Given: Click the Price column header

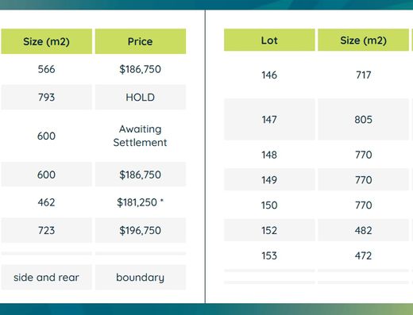Looking at the screenshot, I should (x=141, y=41).
